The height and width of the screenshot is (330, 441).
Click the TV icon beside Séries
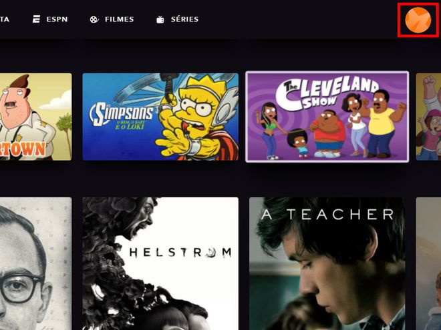(x=160, y=19)
